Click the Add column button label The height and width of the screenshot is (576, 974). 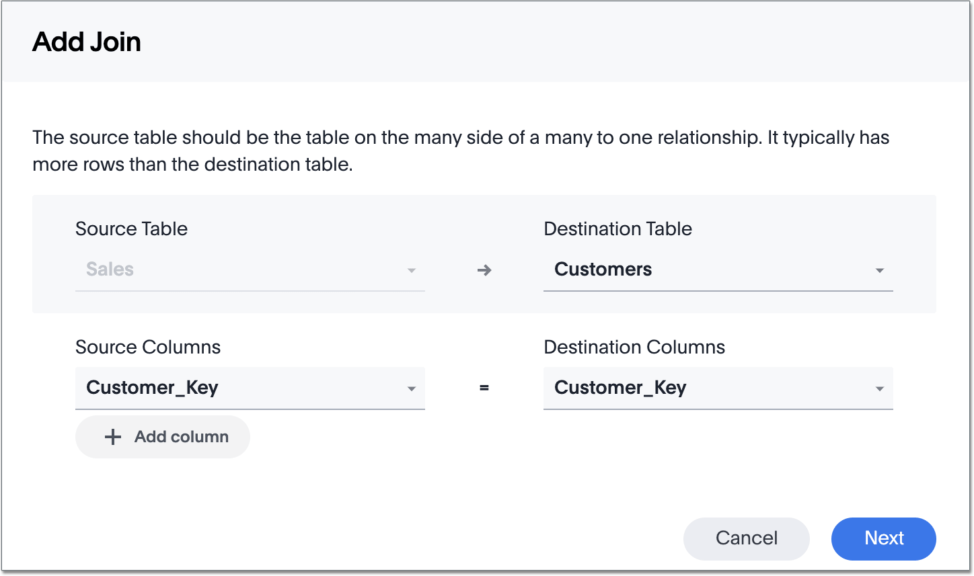tap(182, 437)
